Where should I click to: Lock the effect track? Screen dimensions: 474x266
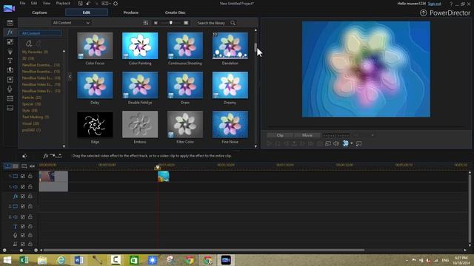point(30,196)
